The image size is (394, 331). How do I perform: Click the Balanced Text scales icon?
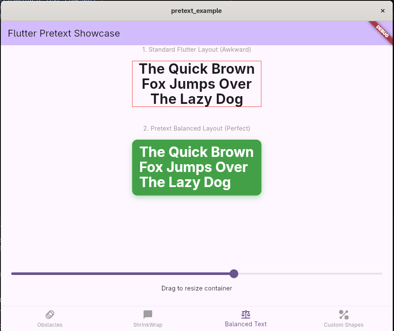point(246,314)
